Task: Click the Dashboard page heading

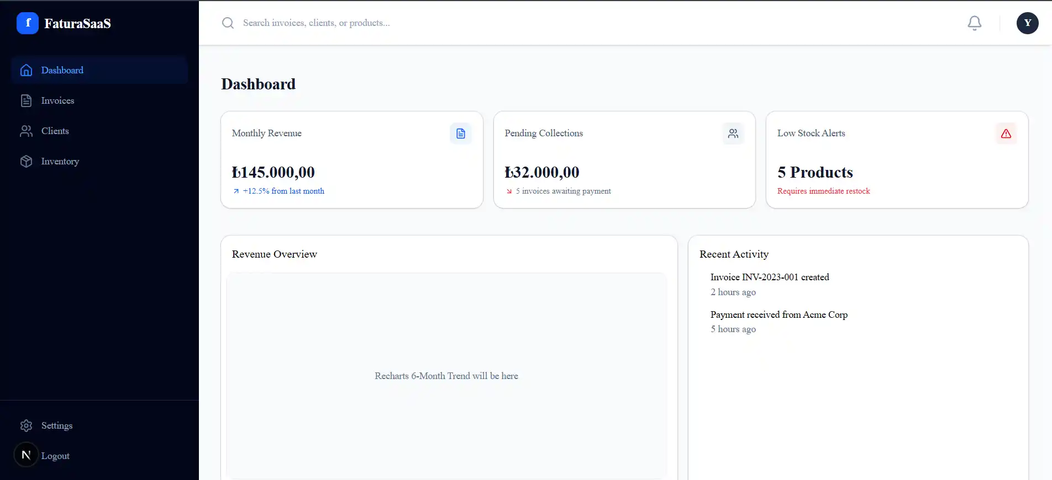Action: click(x=258, y=84)
